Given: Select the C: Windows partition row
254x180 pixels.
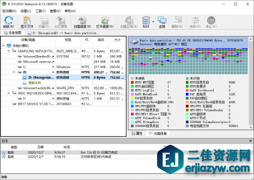Looking at the screenshot, I should (63, 67).
